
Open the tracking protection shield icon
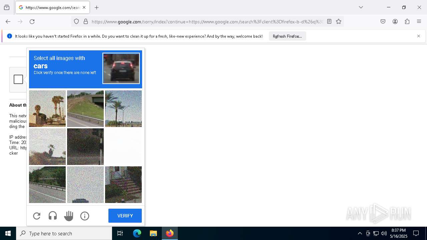[x=76, y=22]
